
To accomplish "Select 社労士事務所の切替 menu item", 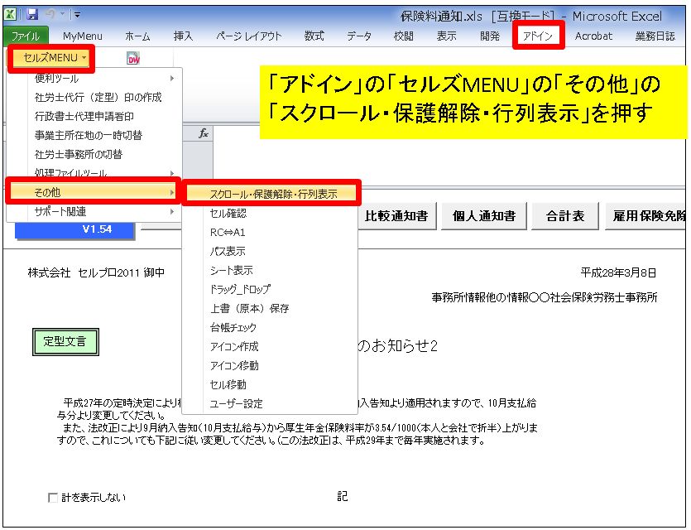I will 94,154.
